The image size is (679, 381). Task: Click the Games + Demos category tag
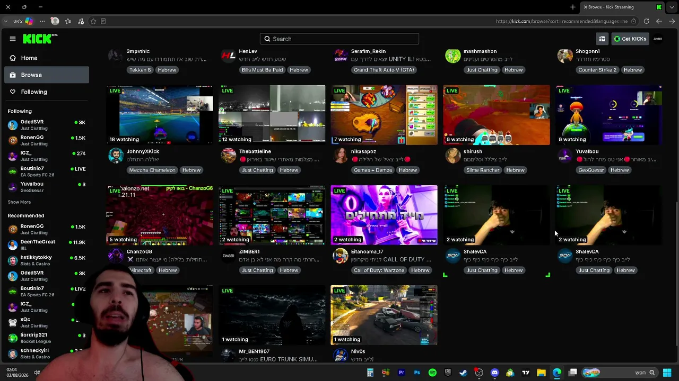373,170
